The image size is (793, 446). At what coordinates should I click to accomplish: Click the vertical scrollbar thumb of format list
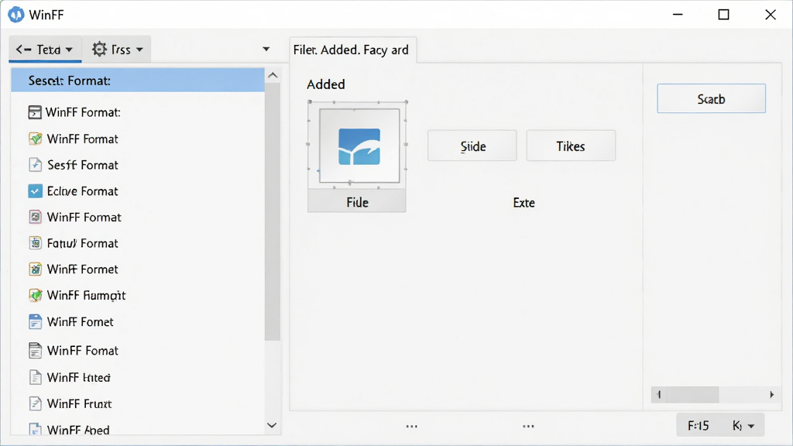[x=272, y=211]
